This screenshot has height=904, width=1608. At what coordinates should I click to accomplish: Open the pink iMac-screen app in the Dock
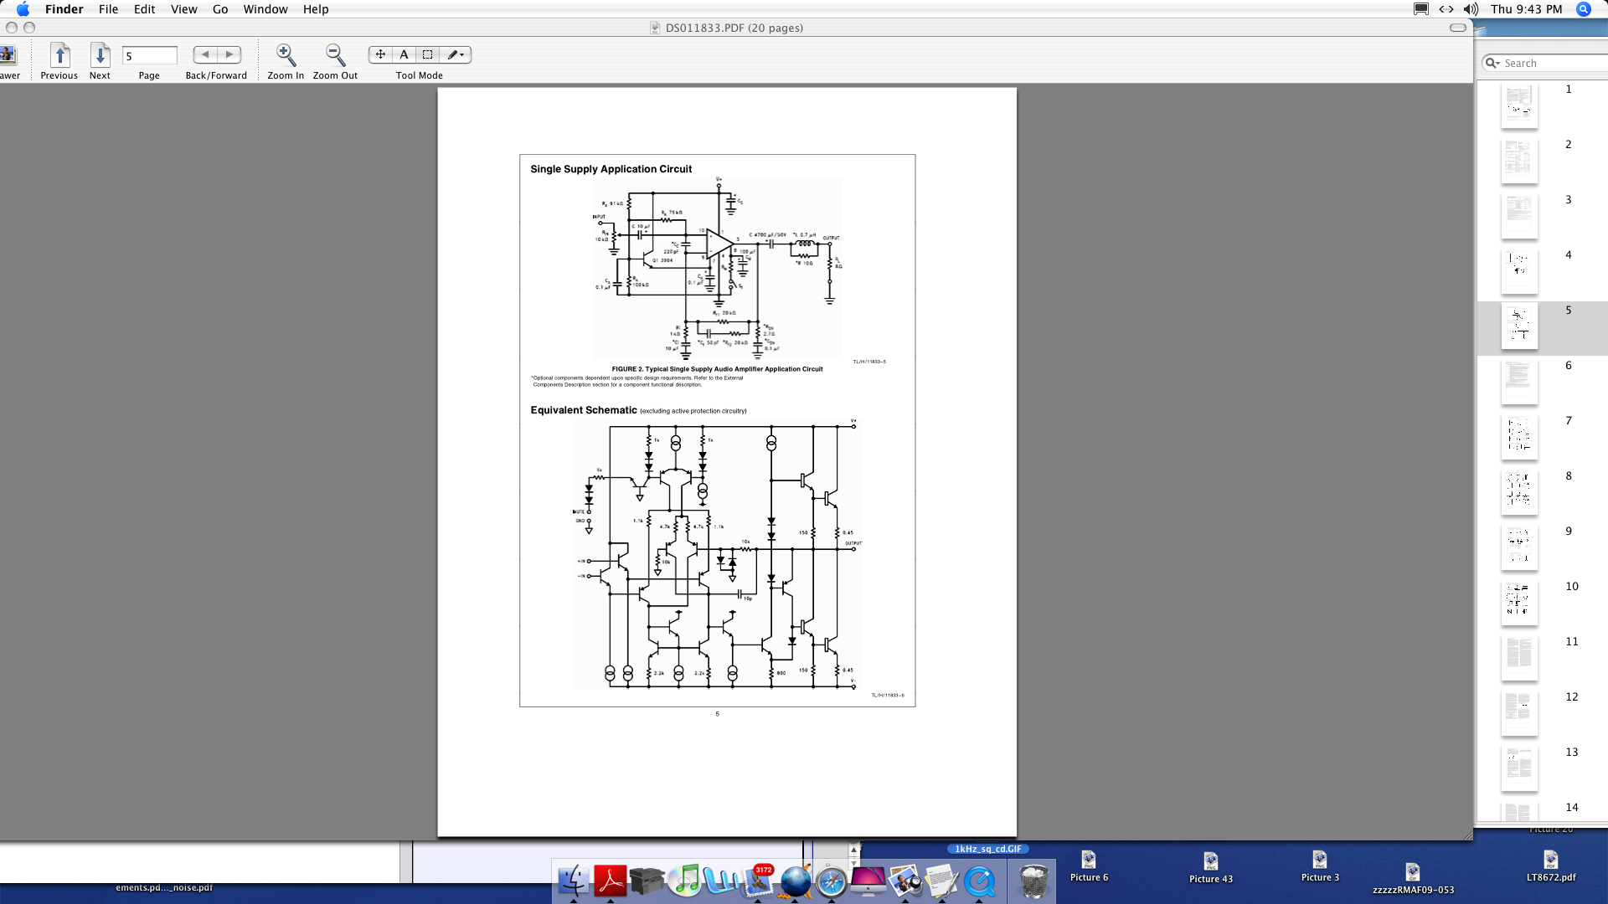tap(868, 881)
